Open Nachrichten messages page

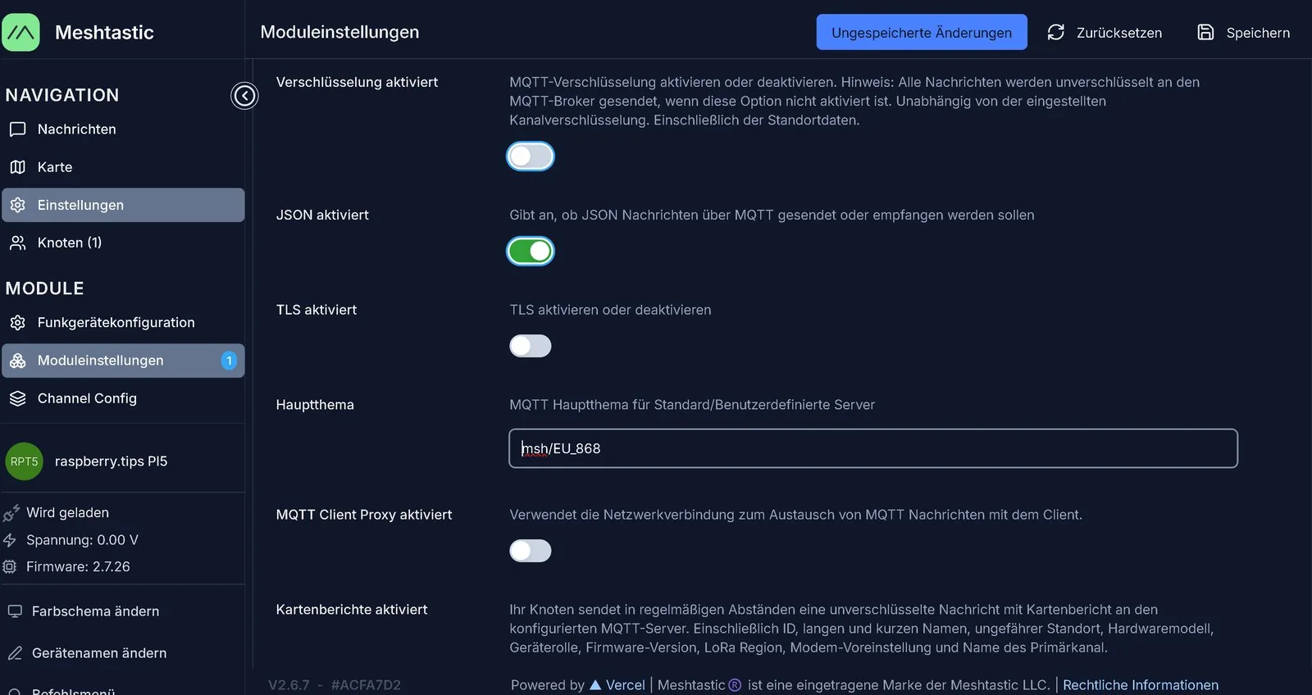point(123,129)
